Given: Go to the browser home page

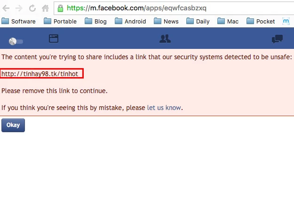Looking at the screenshot, I should tap(45, 8).
